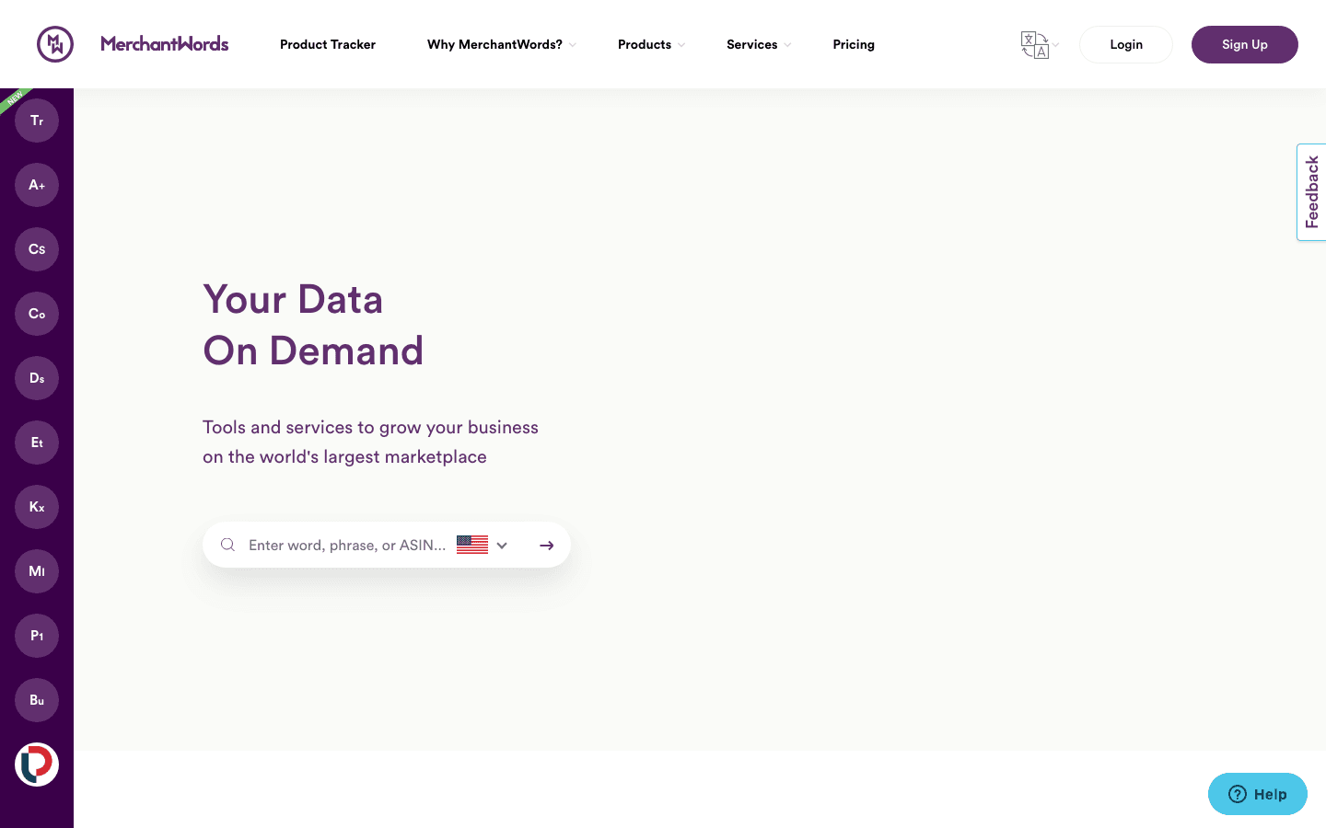Go to the Pricing page

[x=853, y=44]
